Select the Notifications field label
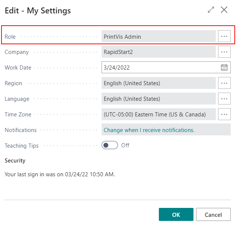Screen dimensions: 237x225 click(x=20, y=130)
